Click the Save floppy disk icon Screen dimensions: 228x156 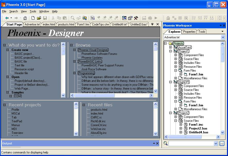[x=45, y=18]
